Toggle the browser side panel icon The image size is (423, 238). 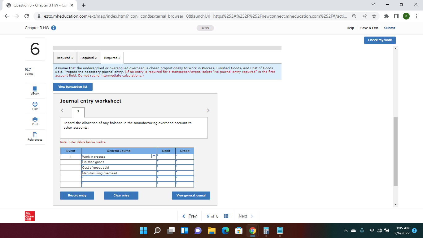click(396, 16)
